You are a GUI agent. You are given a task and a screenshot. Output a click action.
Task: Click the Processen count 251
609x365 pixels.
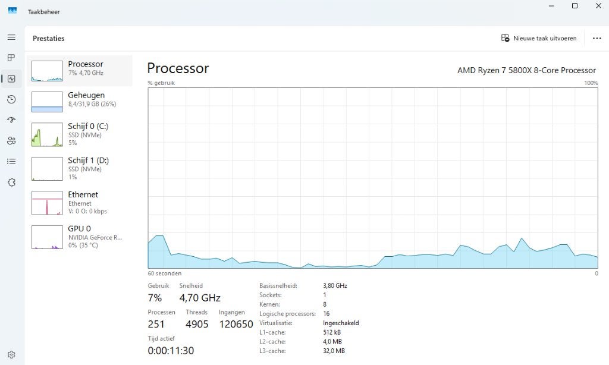click(x=156, y=324)
